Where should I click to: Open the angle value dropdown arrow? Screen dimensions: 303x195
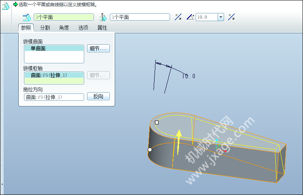click(x=221, y=17)
